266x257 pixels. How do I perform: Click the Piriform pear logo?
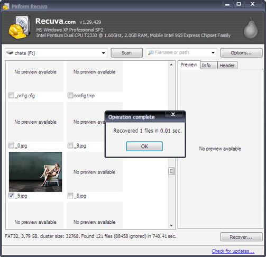click(251, 28)
